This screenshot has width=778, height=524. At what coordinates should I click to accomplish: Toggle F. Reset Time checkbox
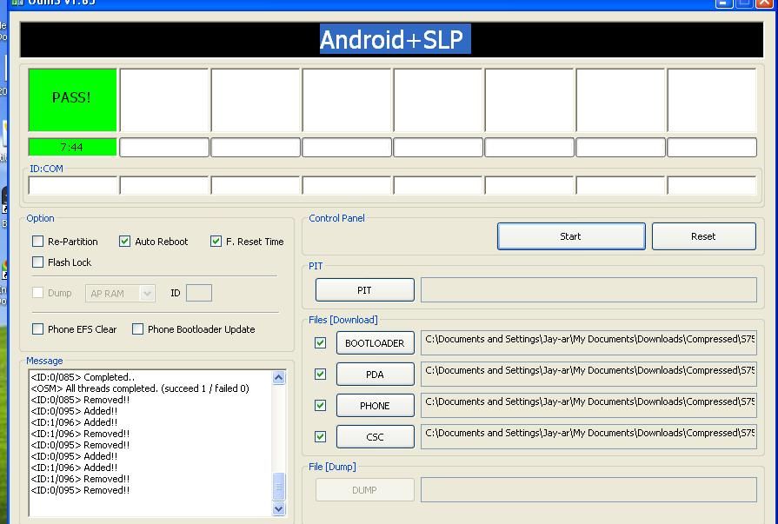[x=216, y=242]
